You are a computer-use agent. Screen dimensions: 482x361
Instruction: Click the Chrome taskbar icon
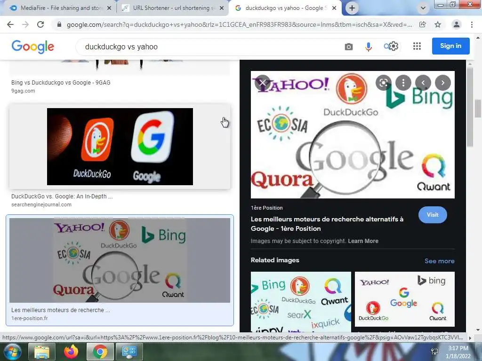coord(100,352)
